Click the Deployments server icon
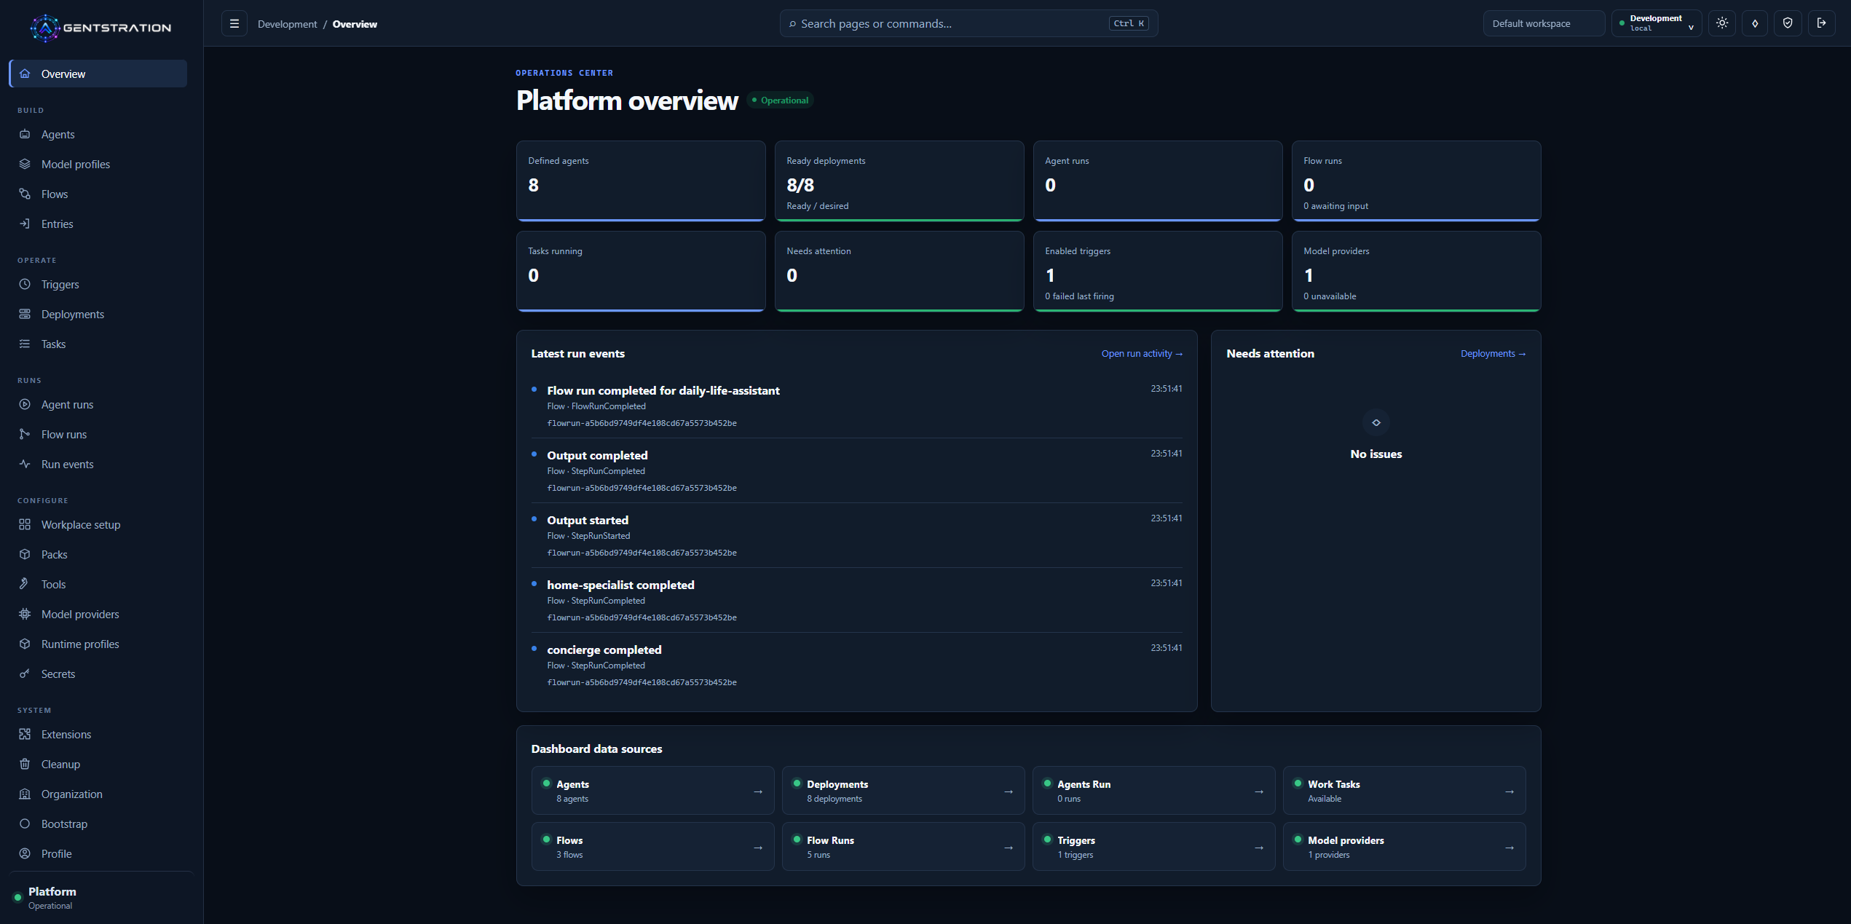The image size is (1851, 924). click(25, 314)
